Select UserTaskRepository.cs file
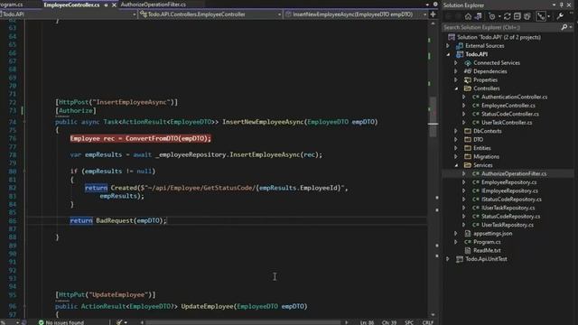The height and width of the screenshot is (325, 578). tap(508, 225)
